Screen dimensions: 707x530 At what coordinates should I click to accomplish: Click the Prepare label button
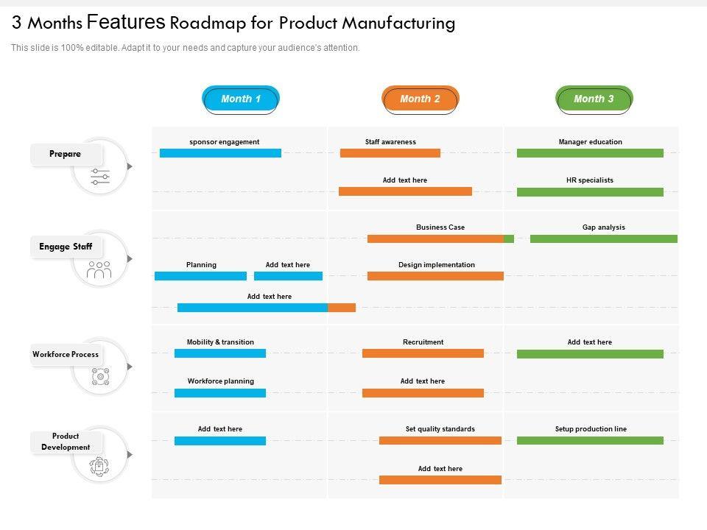tap(66, 155)
